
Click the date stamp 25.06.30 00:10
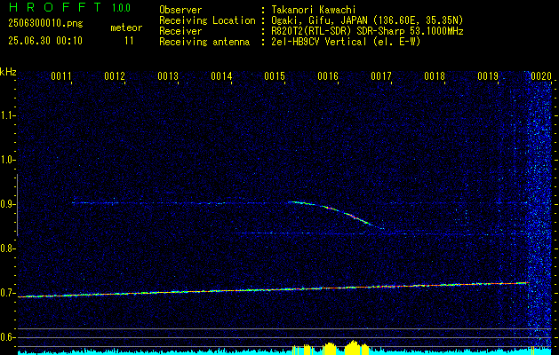point(45,41)
